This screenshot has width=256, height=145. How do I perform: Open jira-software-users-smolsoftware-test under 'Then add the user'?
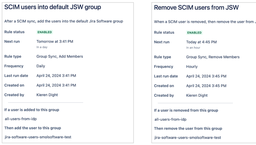38,137
